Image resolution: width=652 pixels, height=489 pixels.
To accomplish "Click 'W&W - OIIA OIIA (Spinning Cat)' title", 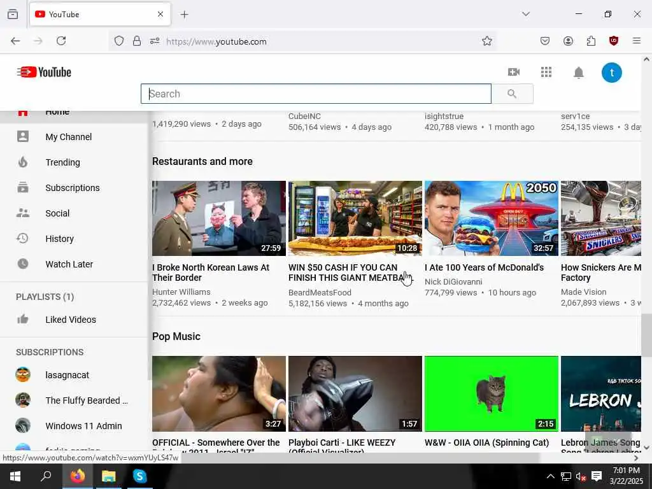I will pos(486,443).
